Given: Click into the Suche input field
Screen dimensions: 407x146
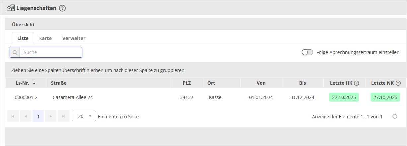Looking at the screenshot, I should click(x=51, y=52).
